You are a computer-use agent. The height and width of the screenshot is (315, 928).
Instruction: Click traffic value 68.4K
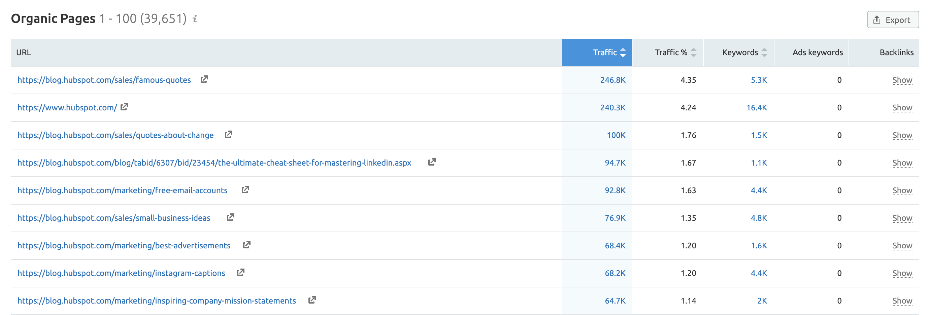point(615,246)
